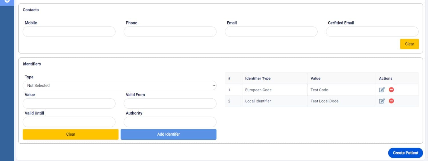Click into the Phone field
This screenshot has height=161, width=428.
pos(170,32)
